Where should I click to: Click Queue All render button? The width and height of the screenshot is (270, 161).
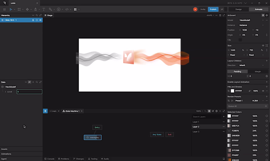pyautogui.click(x=247, y=106)
